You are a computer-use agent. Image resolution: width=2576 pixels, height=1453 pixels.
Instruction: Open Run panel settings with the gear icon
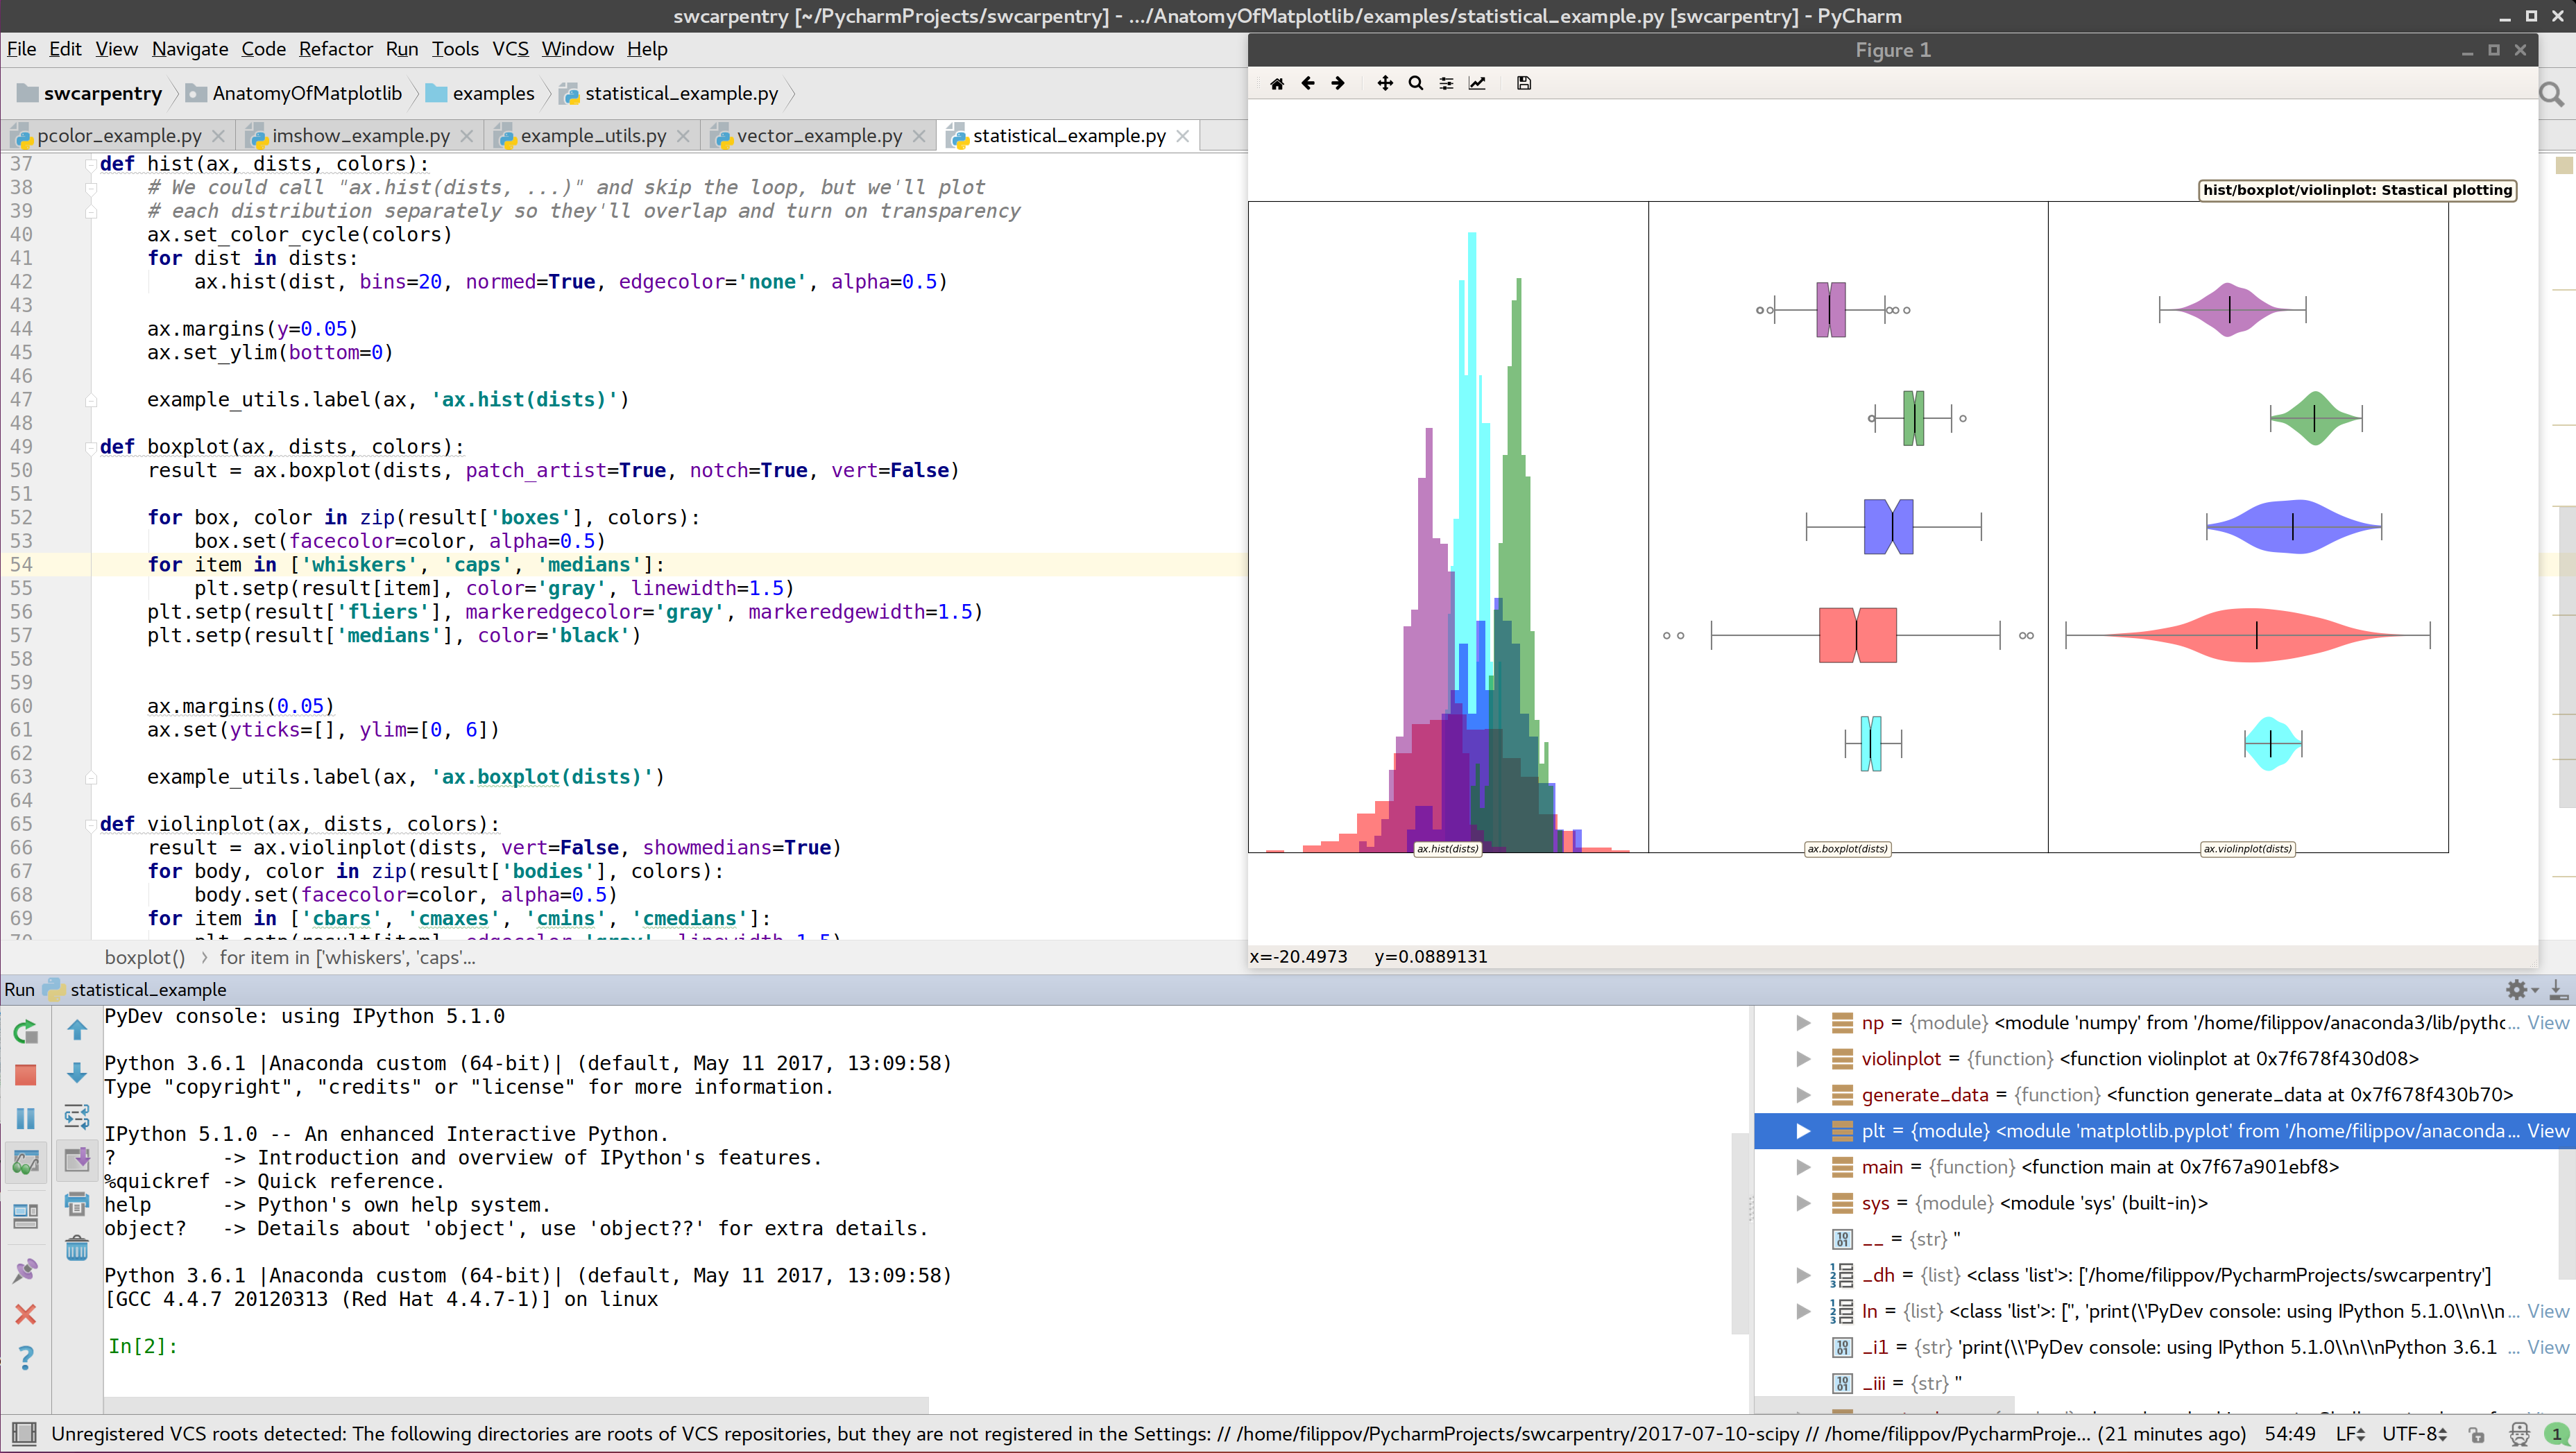tap(2515, 990)
